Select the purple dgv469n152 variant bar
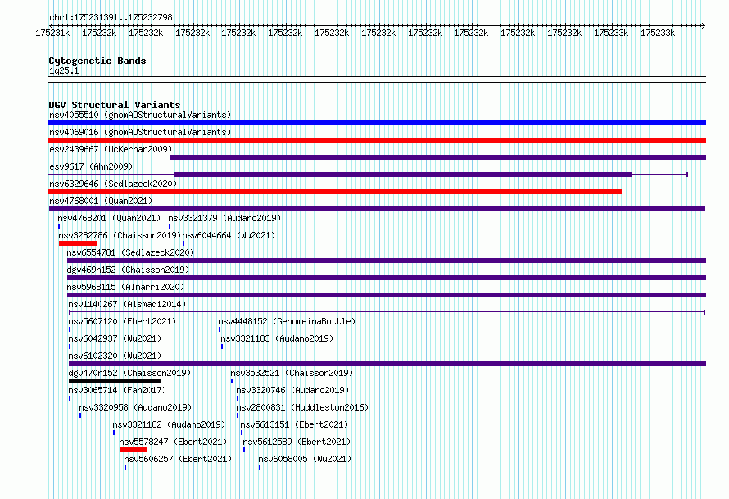Screen dimensions: 729x499 point(387,278)
